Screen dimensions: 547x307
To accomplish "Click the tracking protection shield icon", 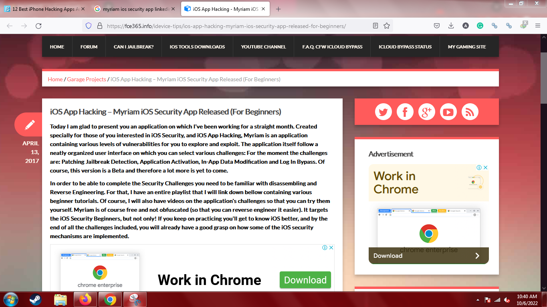I will tap(89, 26).
